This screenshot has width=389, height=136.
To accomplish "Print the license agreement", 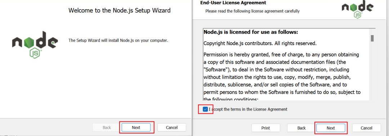I will click(266, 128).
